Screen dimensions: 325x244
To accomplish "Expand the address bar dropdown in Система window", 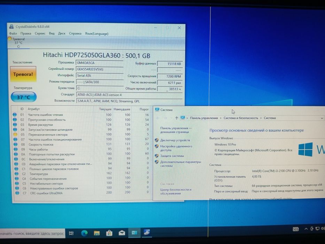I will click(322, 118).
